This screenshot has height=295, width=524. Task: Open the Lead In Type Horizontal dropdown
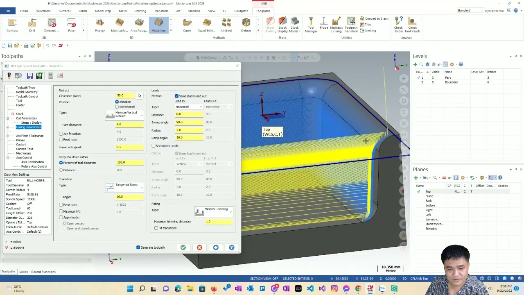click(x=189, y=107)
